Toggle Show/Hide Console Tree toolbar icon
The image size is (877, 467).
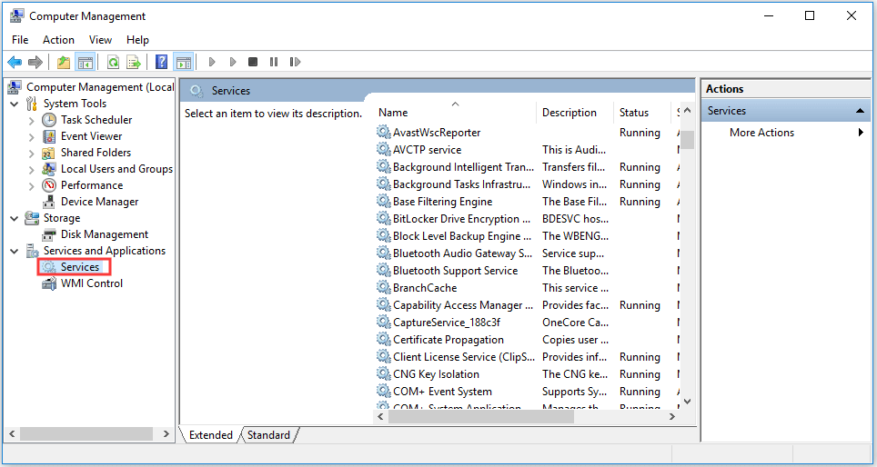point(85,62)
